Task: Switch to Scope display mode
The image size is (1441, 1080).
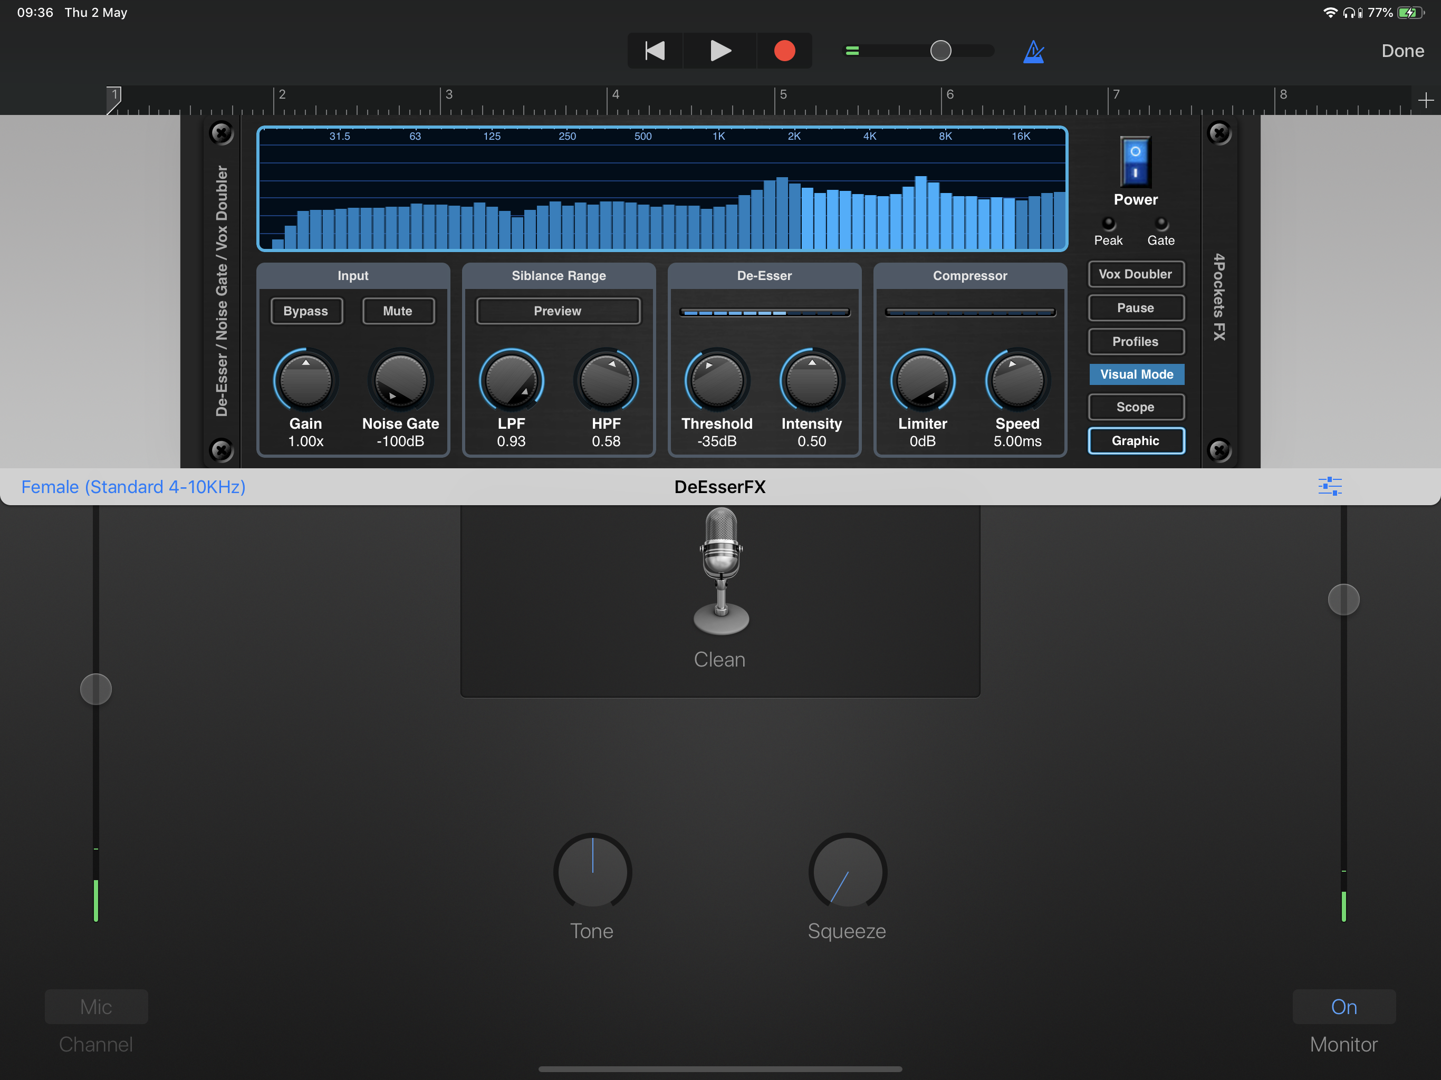Action: click(x=1135, y=407)
